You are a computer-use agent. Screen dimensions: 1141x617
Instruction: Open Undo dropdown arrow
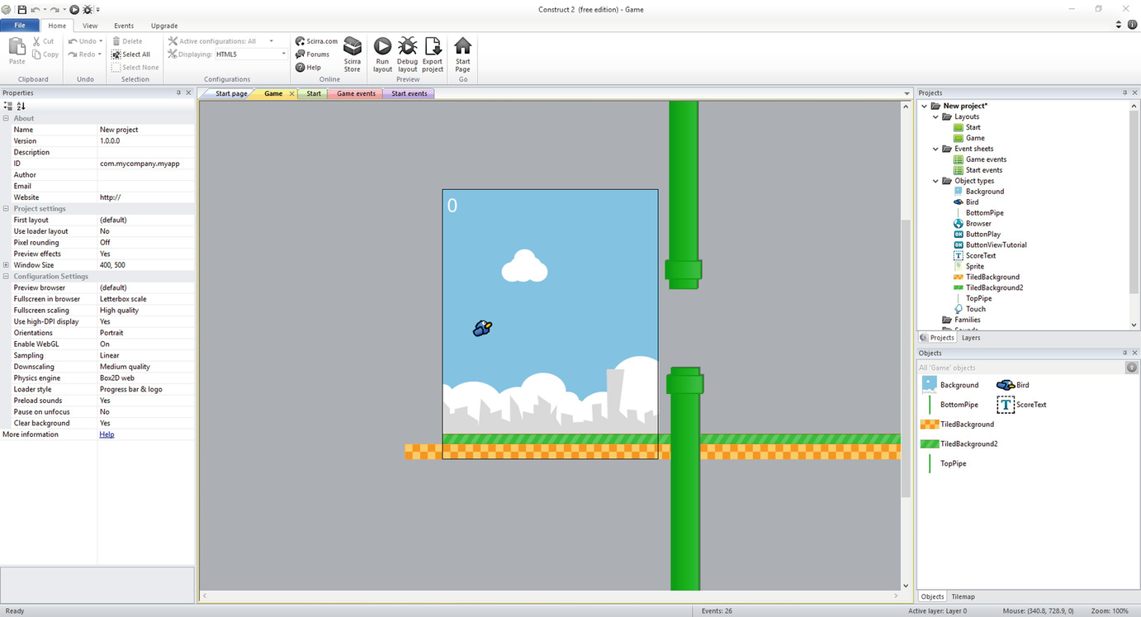[x=102, y=41]
